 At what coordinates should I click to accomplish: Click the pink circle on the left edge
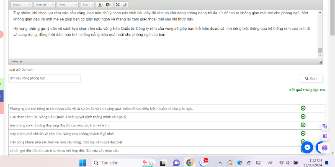coord(1,35)
